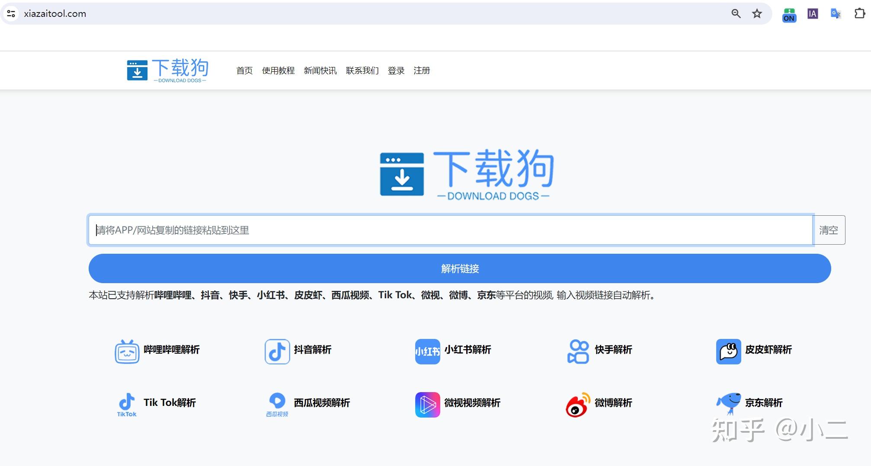
Task: Open the Google Translate extension icon
Action: click(836, 14)
